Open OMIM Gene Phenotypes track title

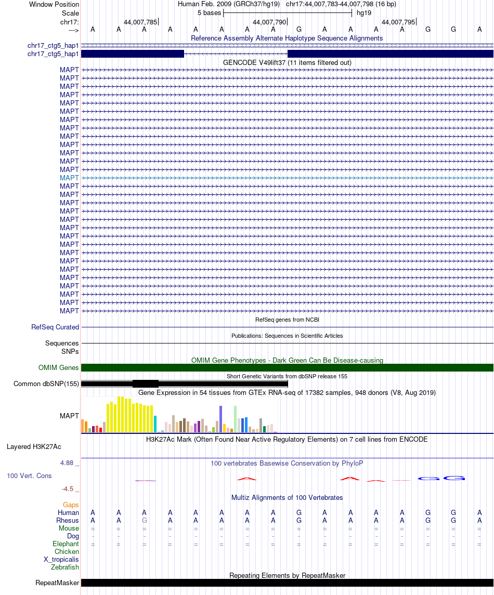(x=287, y=361)
